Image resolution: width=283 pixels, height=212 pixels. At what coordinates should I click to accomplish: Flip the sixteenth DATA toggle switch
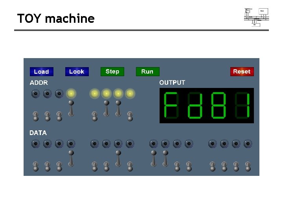(248, 166)
